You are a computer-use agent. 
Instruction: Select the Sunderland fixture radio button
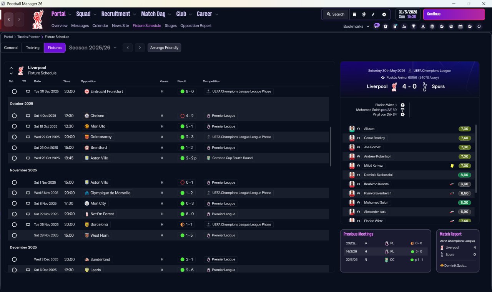14,259
